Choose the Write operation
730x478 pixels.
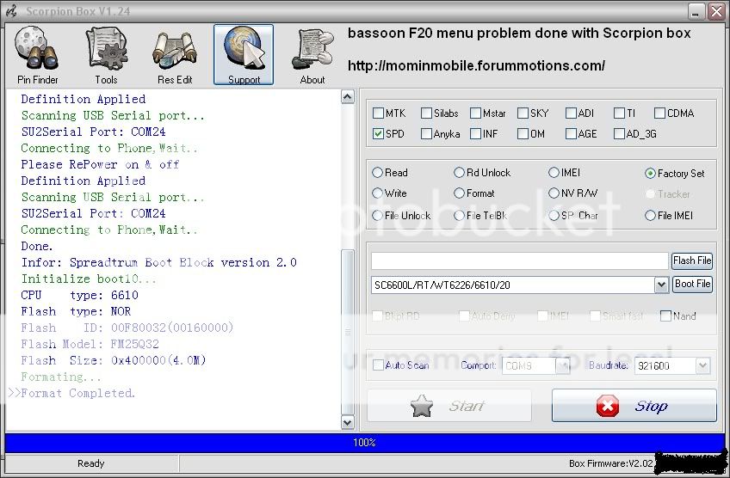pos(377,193)
